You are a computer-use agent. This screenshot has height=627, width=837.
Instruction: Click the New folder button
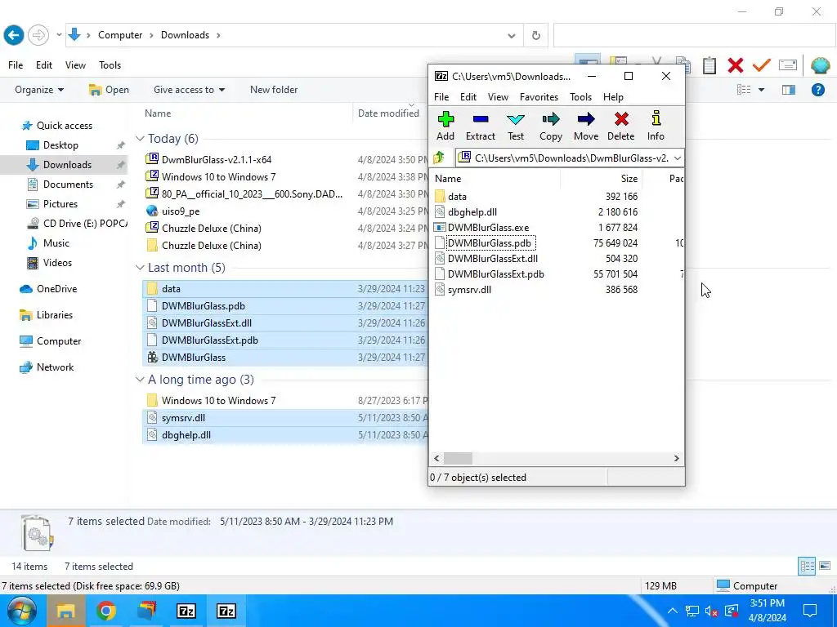click(x=274, y=90)
